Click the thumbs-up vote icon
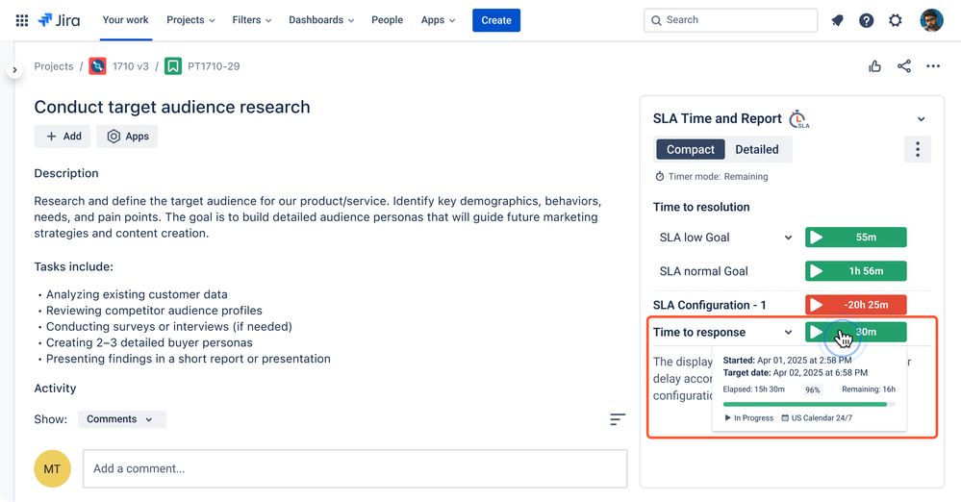Screen dimensions: 961x502 point(874,66)
